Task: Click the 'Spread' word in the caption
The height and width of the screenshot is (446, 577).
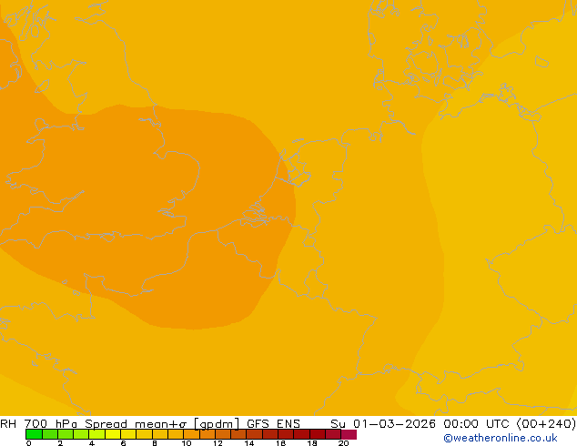Action: [106, 423]
